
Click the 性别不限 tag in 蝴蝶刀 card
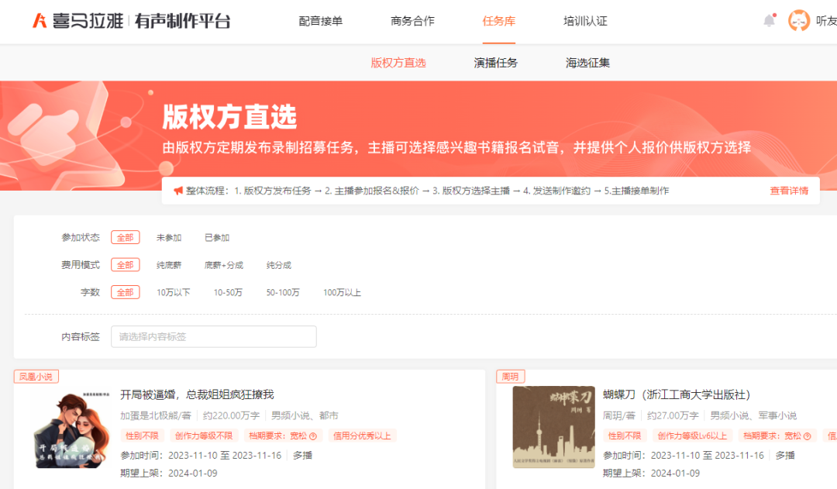point(625,436)
